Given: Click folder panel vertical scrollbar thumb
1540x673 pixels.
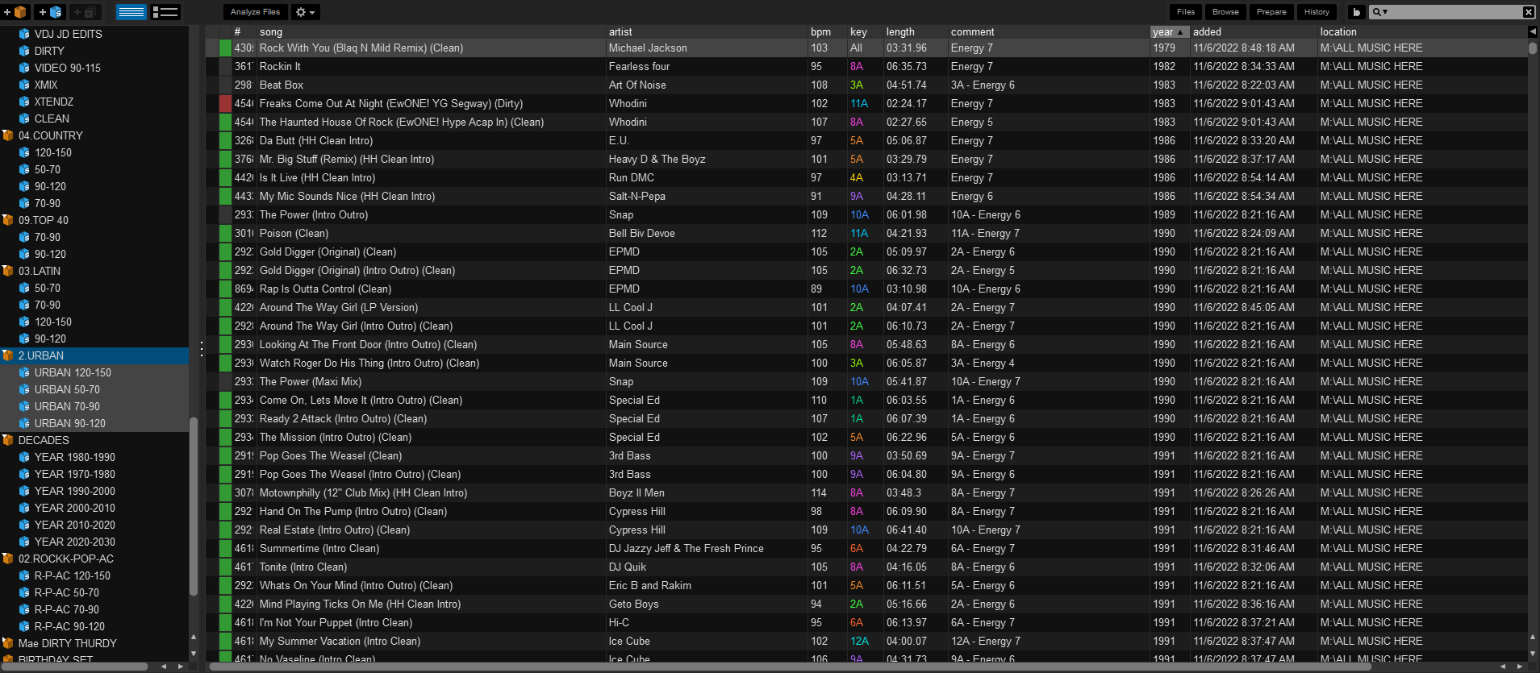Looking at the screenshot, I should [x=194, y=506].
